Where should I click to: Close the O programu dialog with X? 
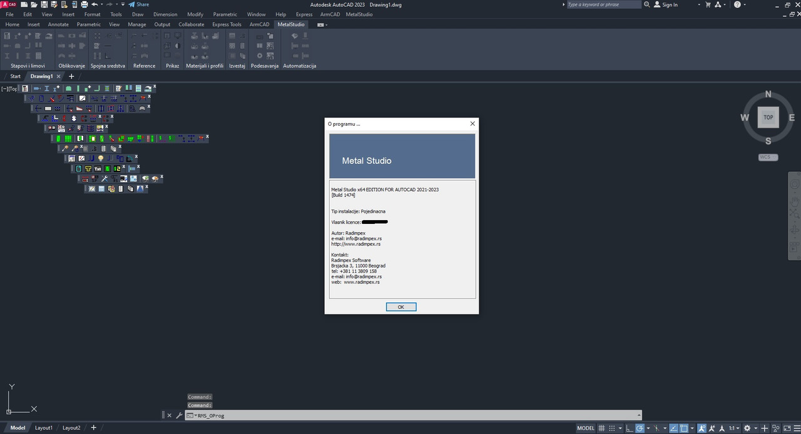coord(472,124)
